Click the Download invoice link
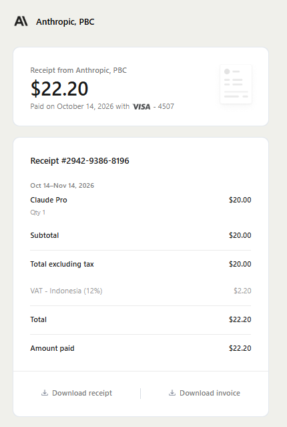 [205, 393]
